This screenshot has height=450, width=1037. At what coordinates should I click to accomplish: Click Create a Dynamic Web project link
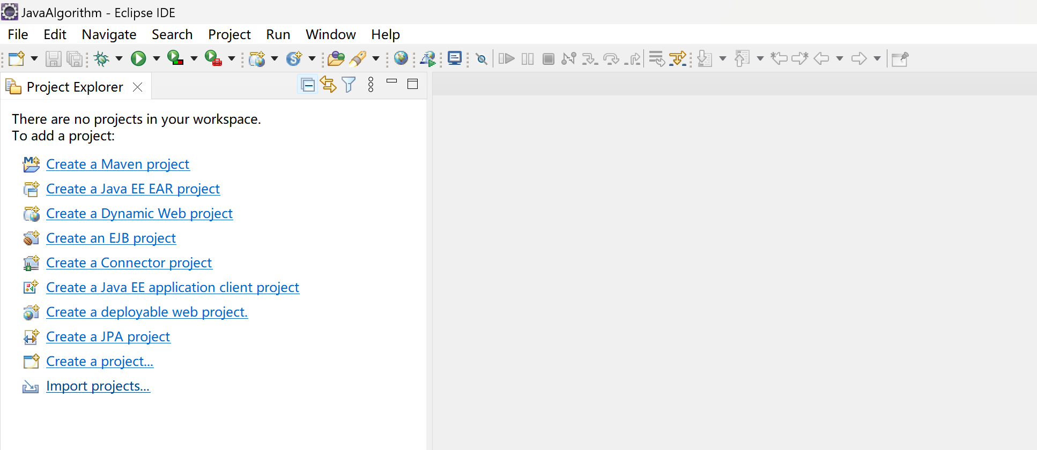point(139,213)
